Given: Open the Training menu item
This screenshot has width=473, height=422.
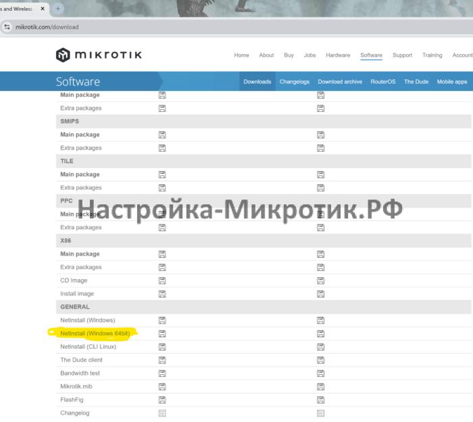Looking at the screenshot, I should tap(432, 55).
